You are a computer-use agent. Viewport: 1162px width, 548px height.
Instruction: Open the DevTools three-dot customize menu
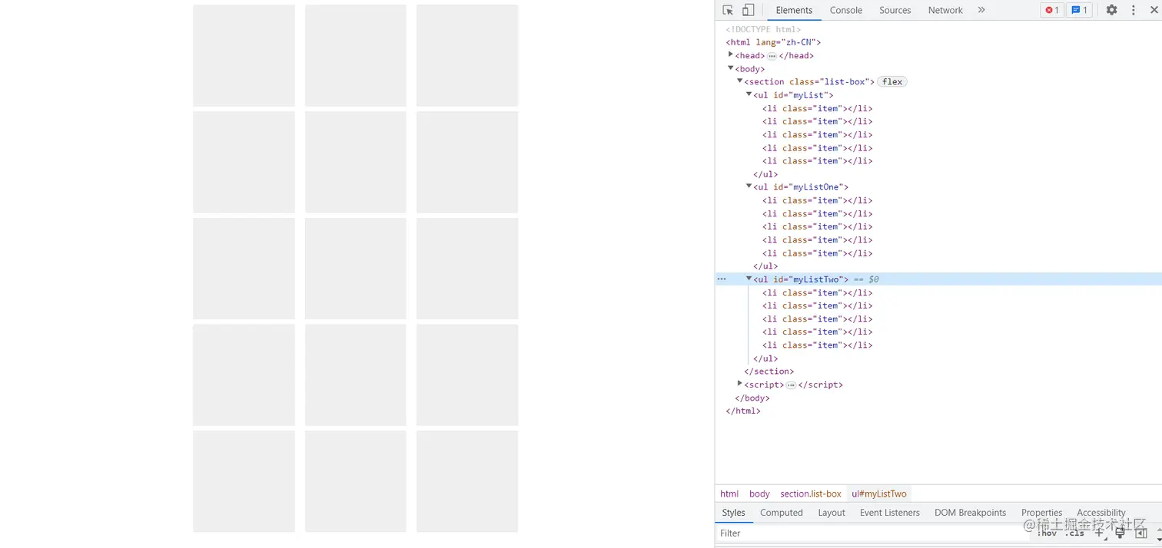(1133, 10)
